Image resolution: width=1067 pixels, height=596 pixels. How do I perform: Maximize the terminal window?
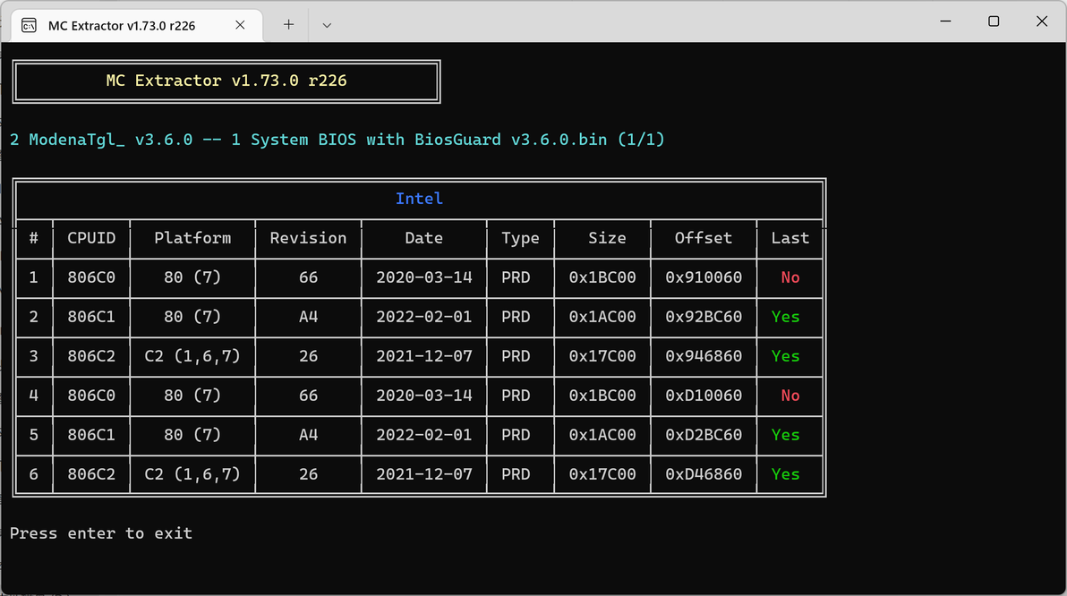point(994,21)
